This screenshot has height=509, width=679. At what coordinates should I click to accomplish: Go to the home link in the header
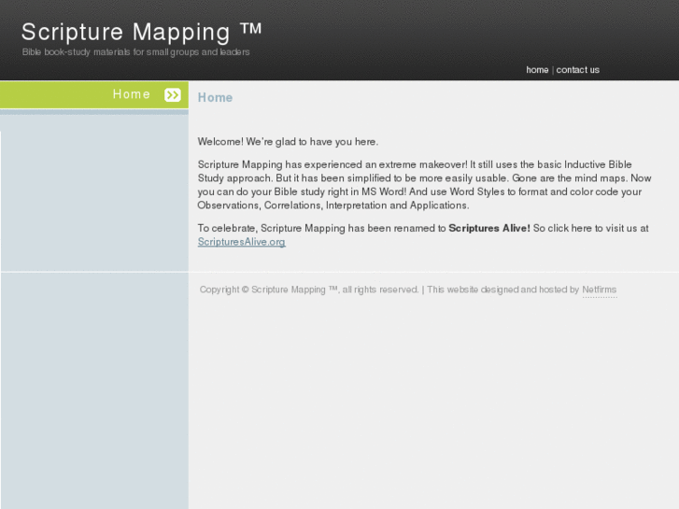pos(537,70)
